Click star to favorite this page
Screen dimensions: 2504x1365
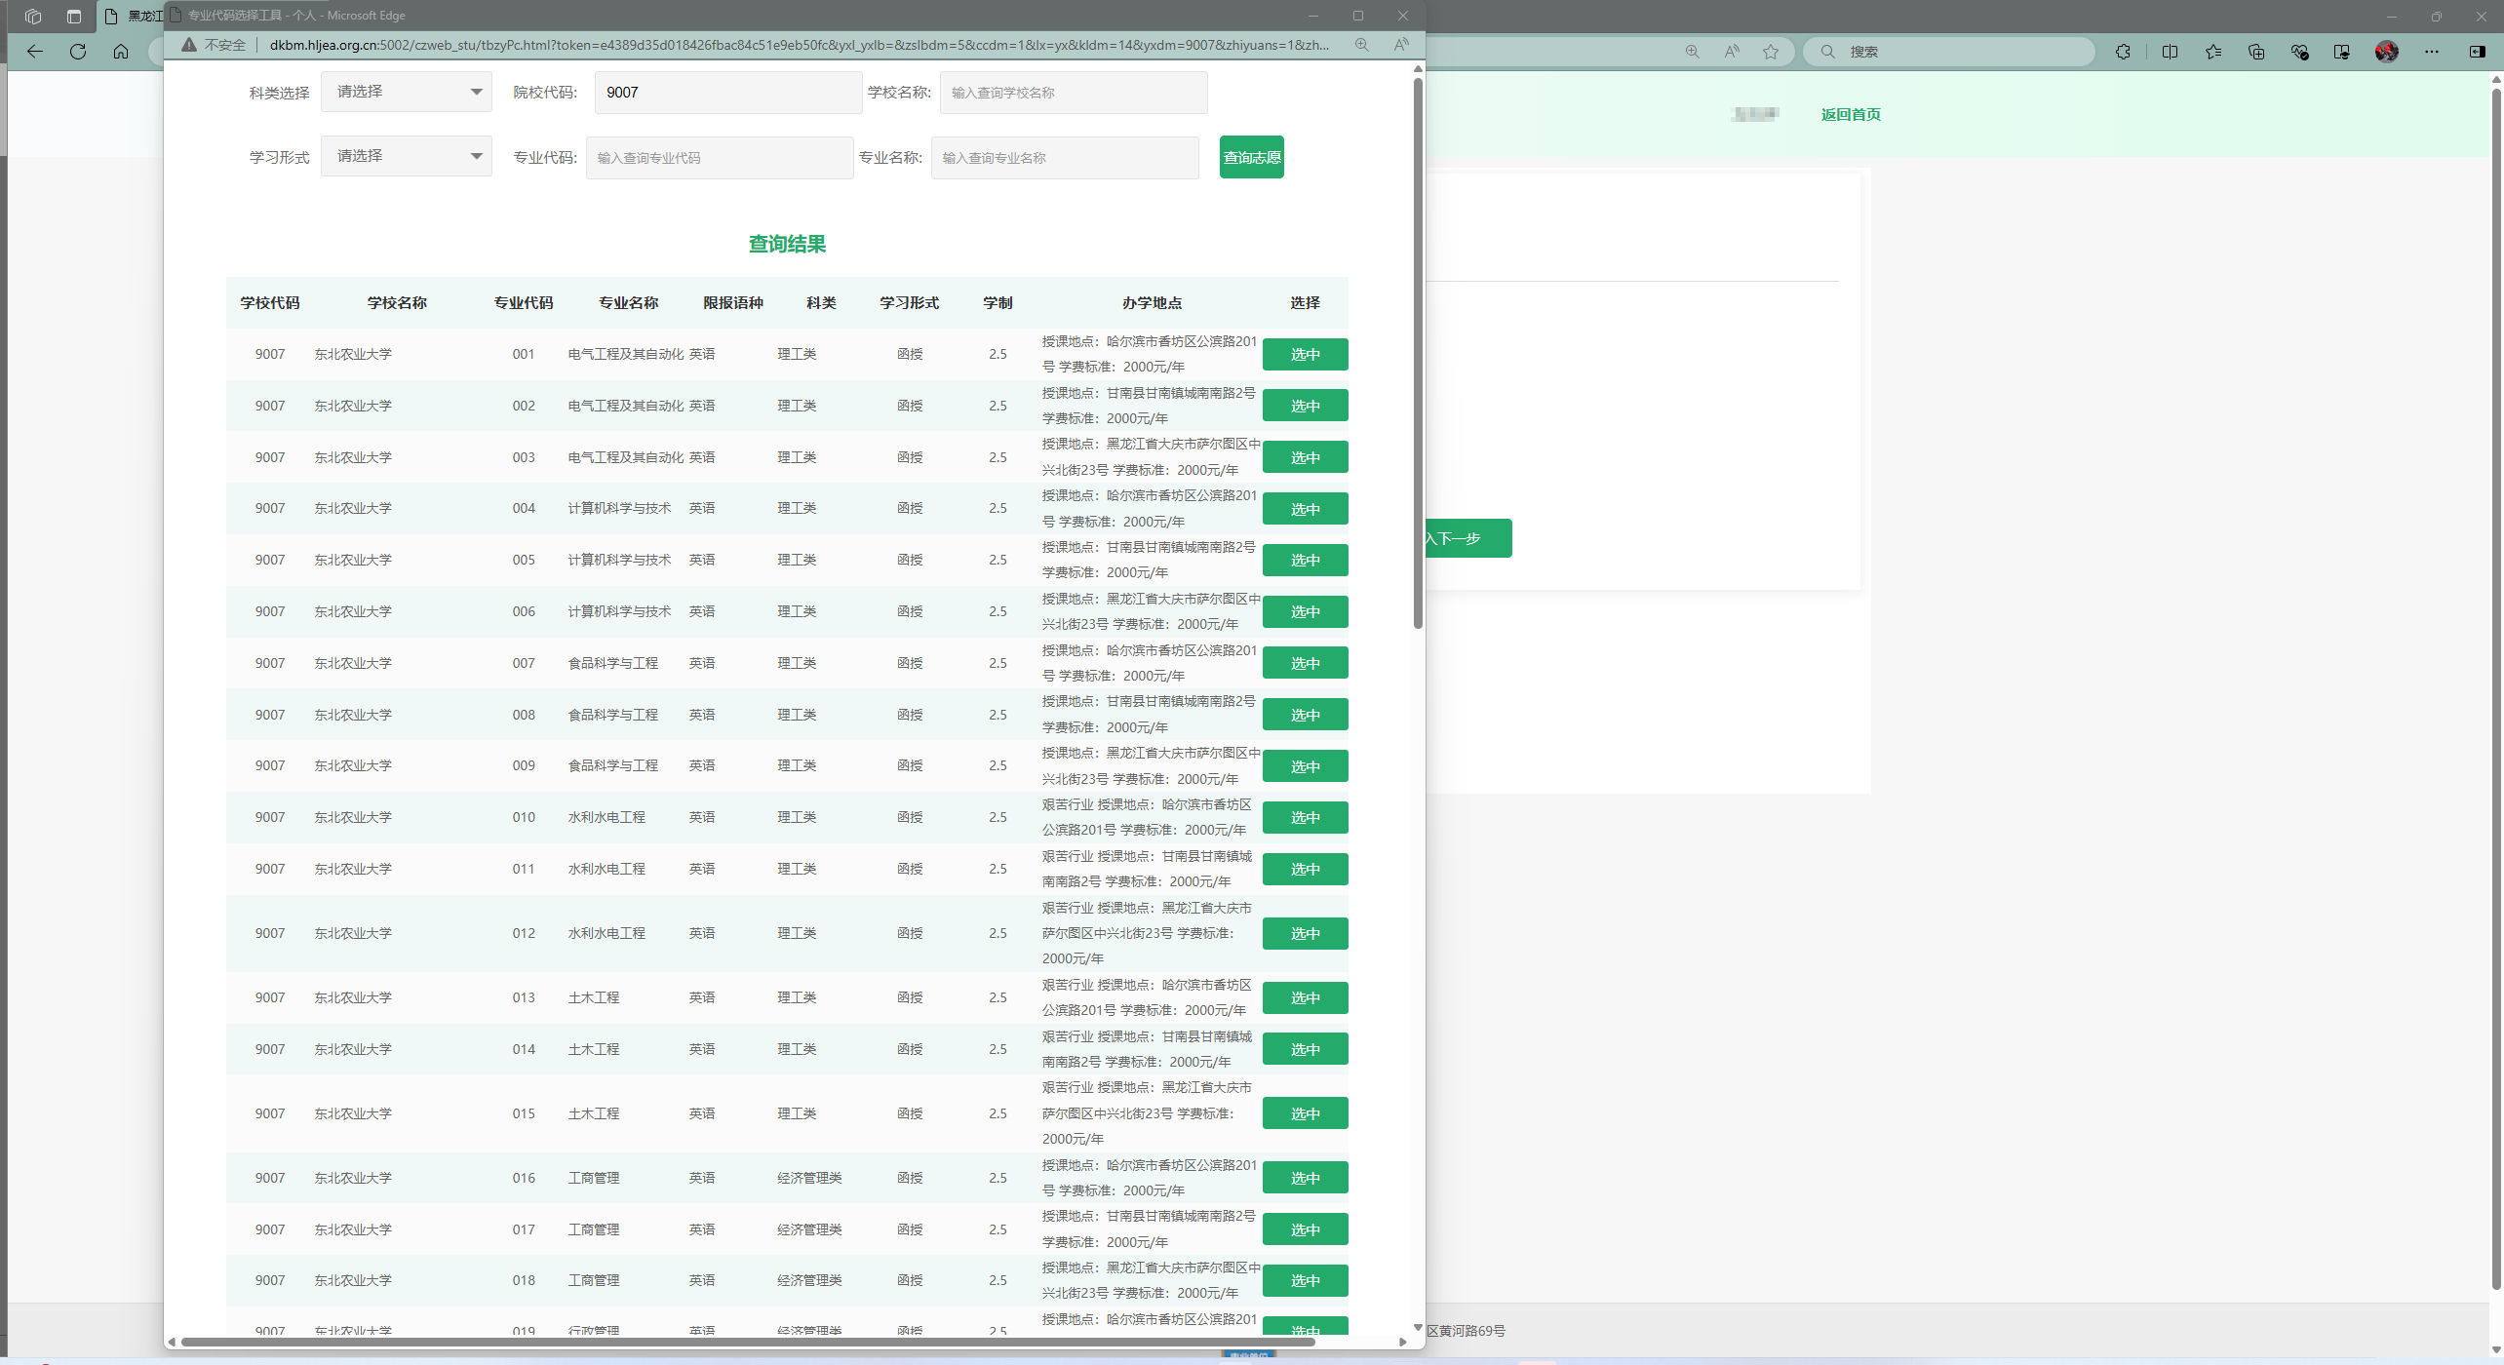point(1771,52)
